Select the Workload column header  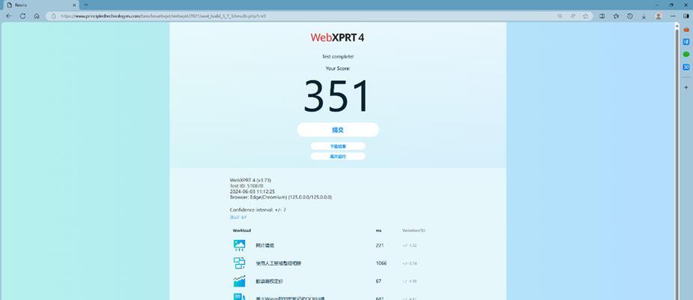[242, 230]
